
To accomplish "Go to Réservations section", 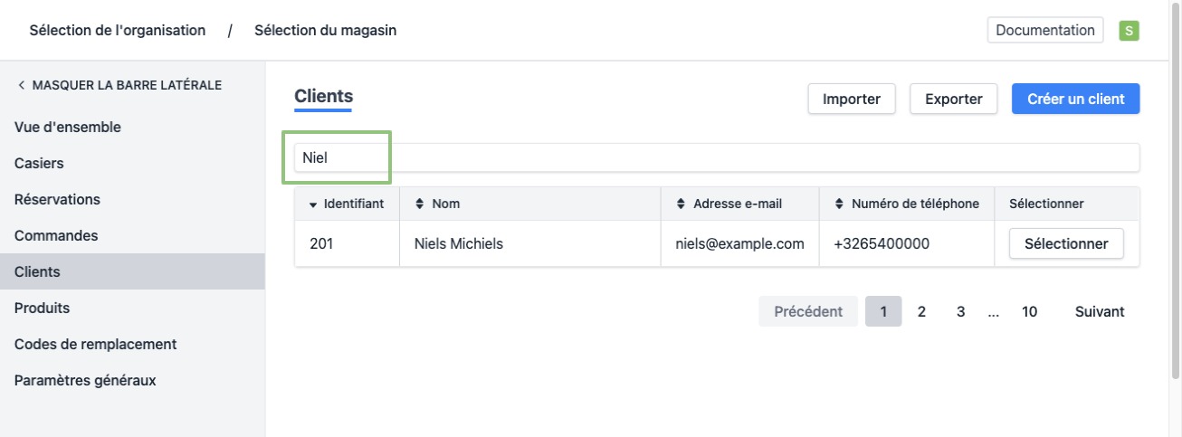I will [x=57, y=199].
